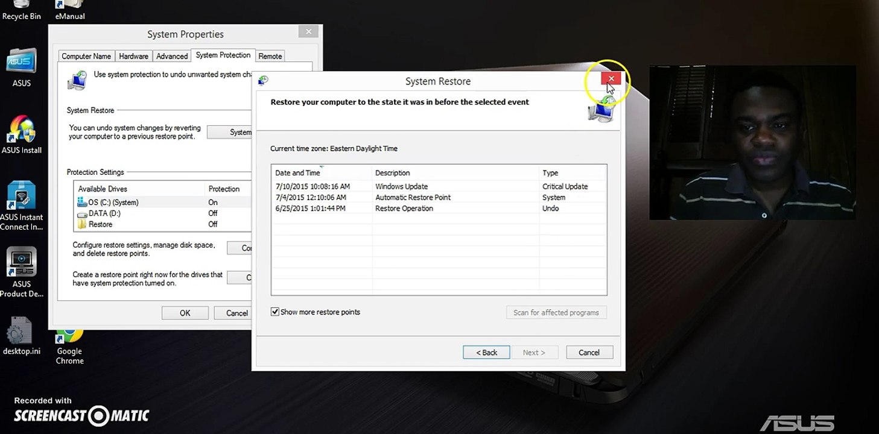Select the DATA (D:) drive row
Screen dimensions: 879x434
coord(163,213)
